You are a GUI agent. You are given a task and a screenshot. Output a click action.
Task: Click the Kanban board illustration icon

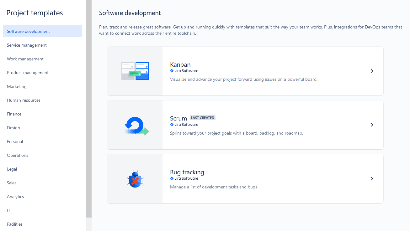coord(135,71)
